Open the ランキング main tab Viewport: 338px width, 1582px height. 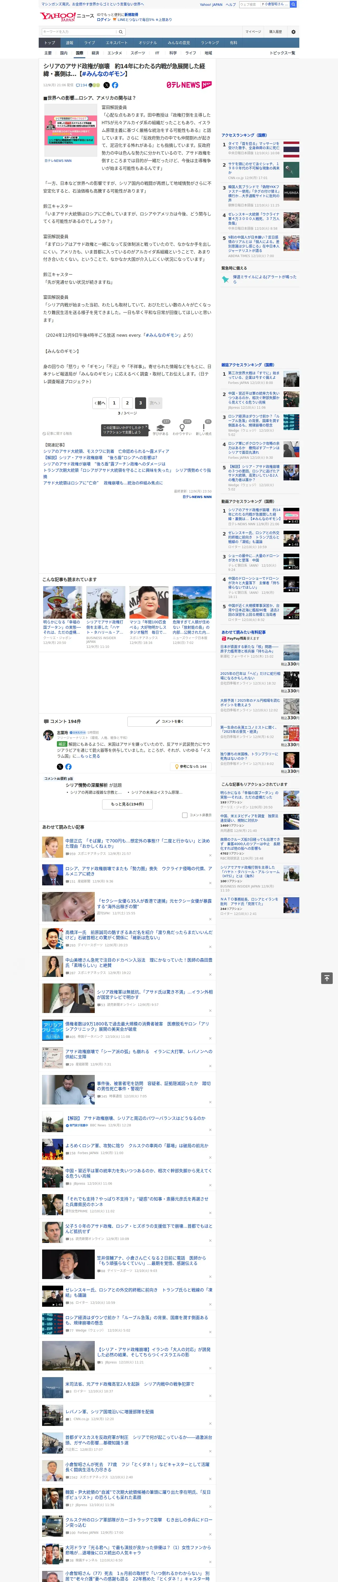[210, 42]
